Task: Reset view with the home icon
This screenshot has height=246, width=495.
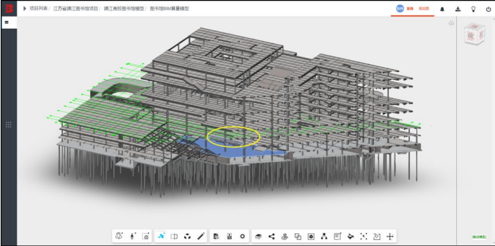Action: [x=452, y=23]
